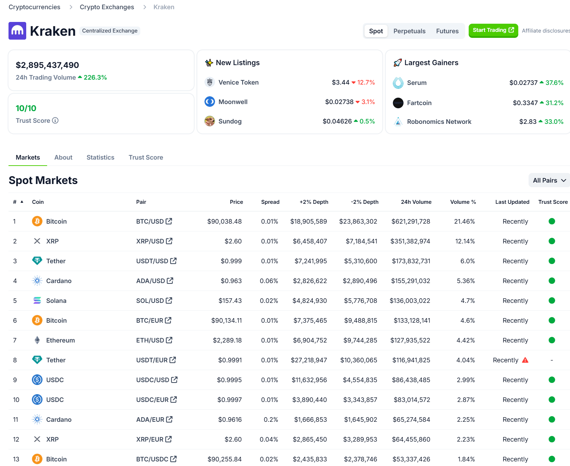Select the Trust Score tab
Viewport: 570px width, 466px height.
(x=146, y=157)
